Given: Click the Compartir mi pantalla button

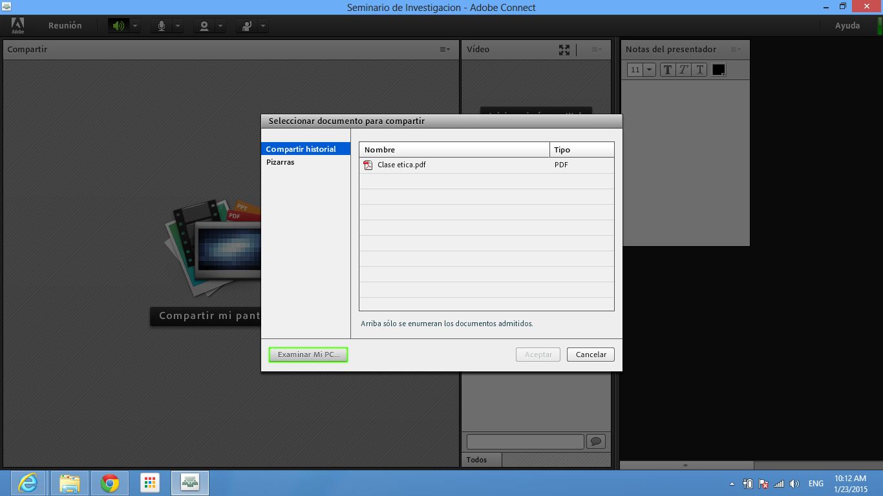Looking at the screenshot, I should (206, 316).
